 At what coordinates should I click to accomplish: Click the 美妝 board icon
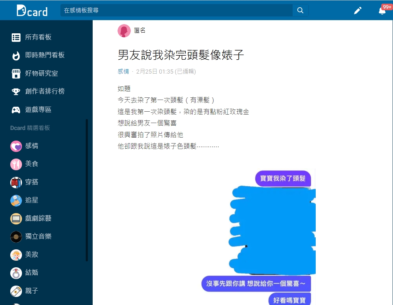coord(16,255)
